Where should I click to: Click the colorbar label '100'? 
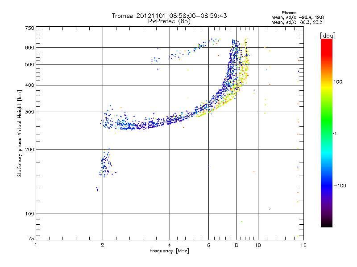338,82
